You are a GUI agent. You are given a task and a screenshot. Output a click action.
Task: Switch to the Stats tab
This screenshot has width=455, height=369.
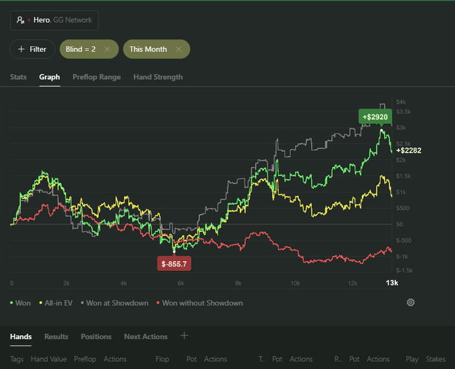pyautogui.click(x=18, y=77)
